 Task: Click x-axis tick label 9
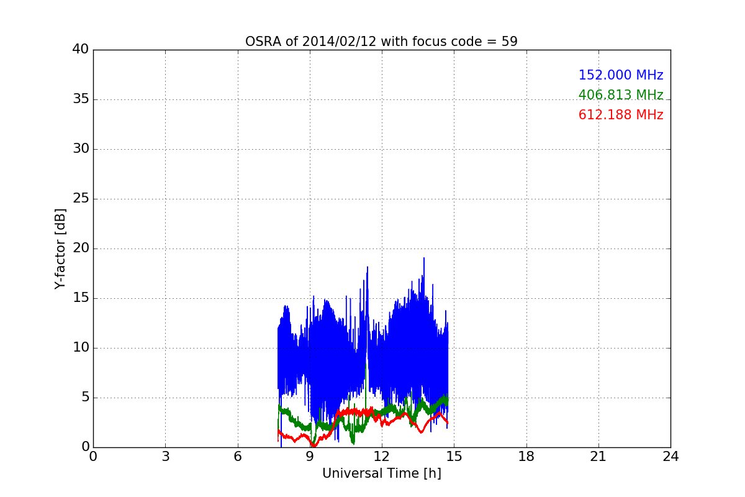(x=310, y=457)
